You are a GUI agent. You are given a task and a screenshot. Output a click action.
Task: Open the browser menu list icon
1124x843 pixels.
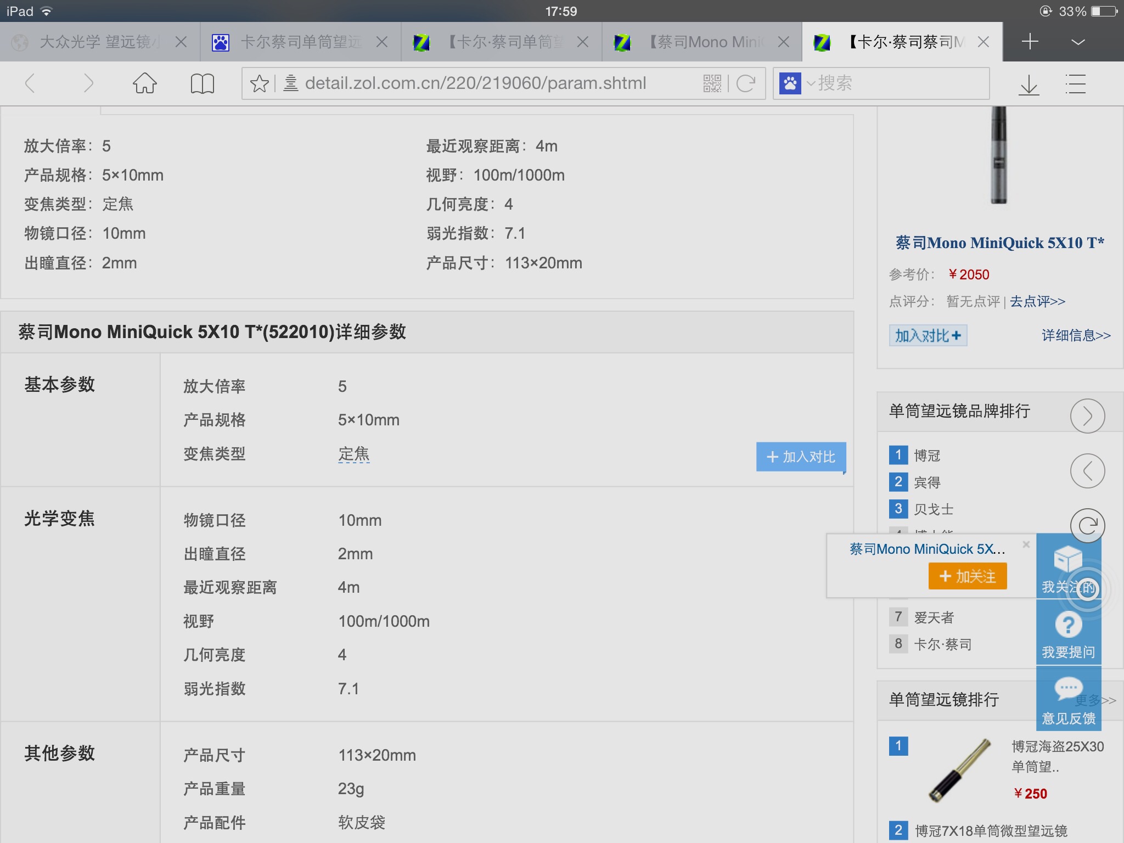[1076, 84]
